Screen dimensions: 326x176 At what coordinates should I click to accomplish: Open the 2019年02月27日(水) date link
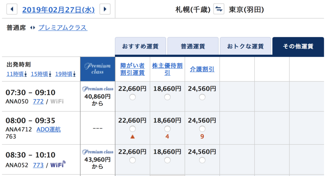click(59, 10)
